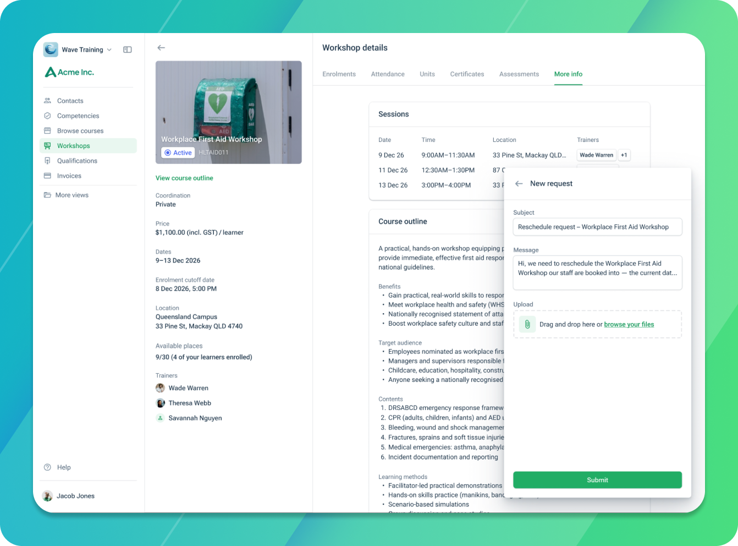The height and width of the screenshot is (546, 738).
Task: Open Qualifications in the sidebar
Action: point(88,161)
